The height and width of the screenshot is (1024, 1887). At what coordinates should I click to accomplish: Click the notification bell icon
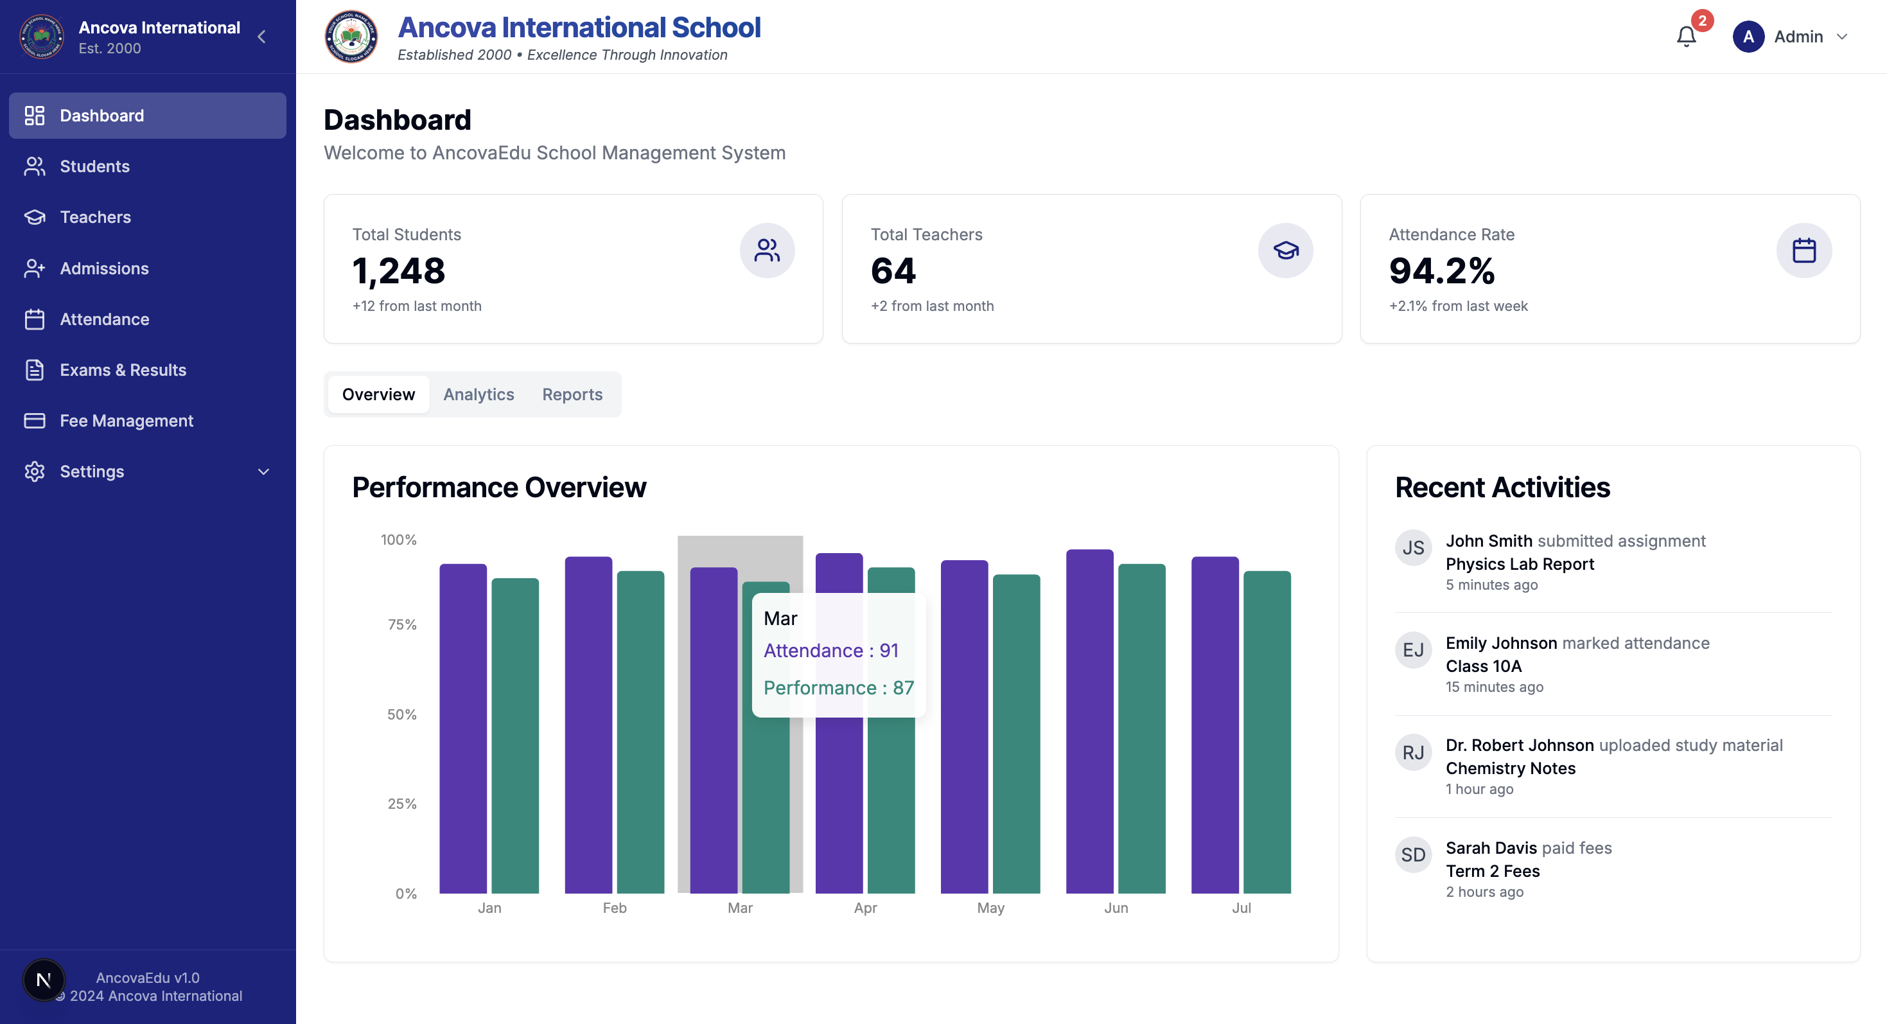coord(1686,36)
